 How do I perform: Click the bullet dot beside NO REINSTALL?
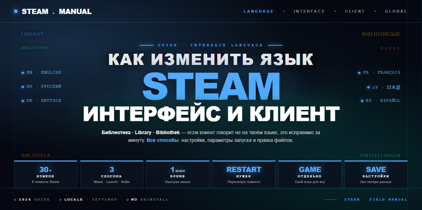point(127,200)
